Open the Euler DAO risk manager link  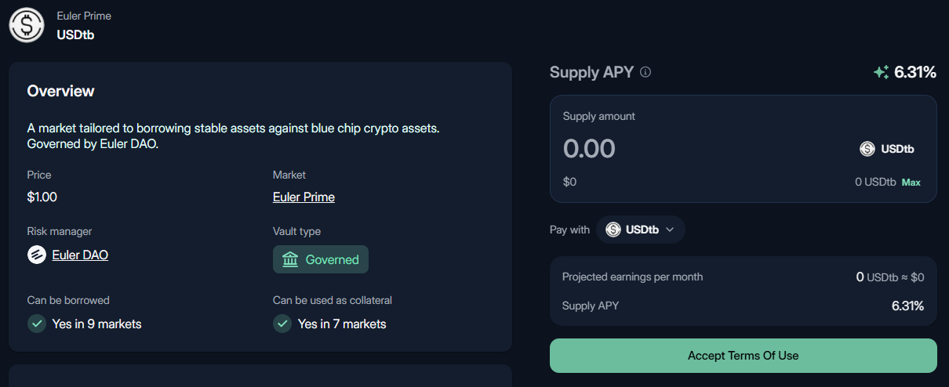coord(80,255)
